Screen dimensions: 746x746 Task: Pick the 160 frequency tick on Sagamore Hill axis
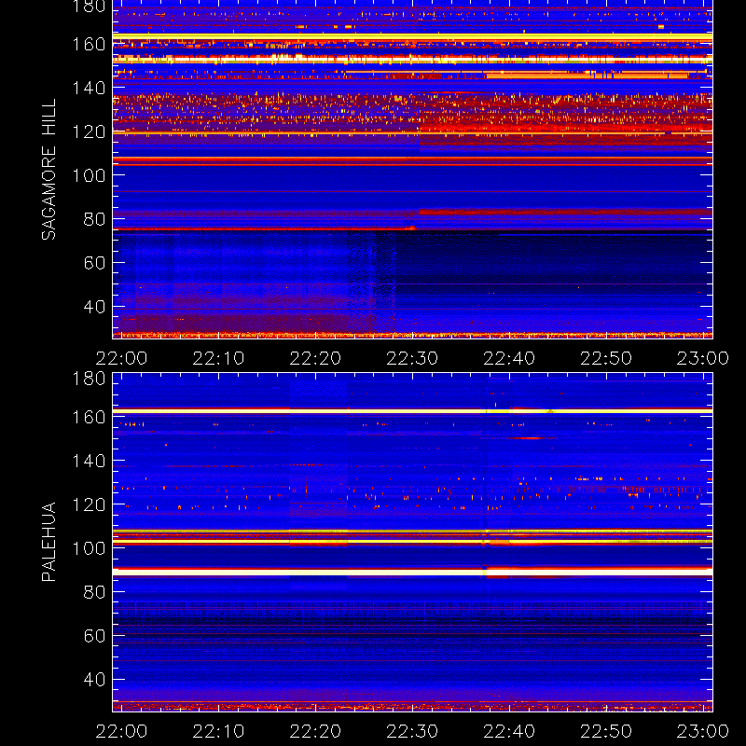click(89, 44)
